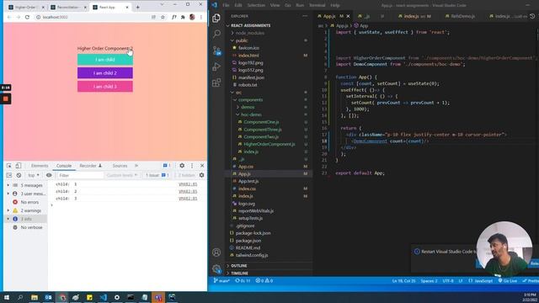Image resolution: width=539 pixels, height=303 pixels.
Task: Open the Accounts icon in activity bar
Action: point(216,252)
